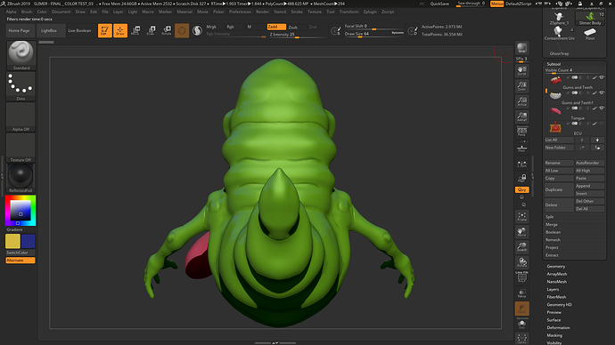Click the Home Page button
The height and width of the screenshot is (345, 615).
(20, 30)
